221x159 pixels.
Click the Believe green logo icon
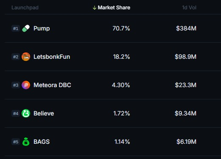pyautogui.click(x=26, y=113)
